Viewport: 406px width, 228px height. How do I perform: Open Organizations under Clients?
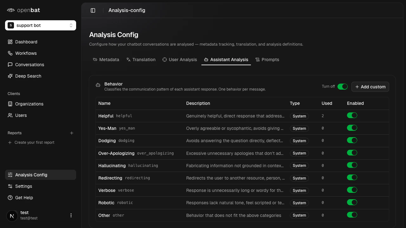coord(29,104)
